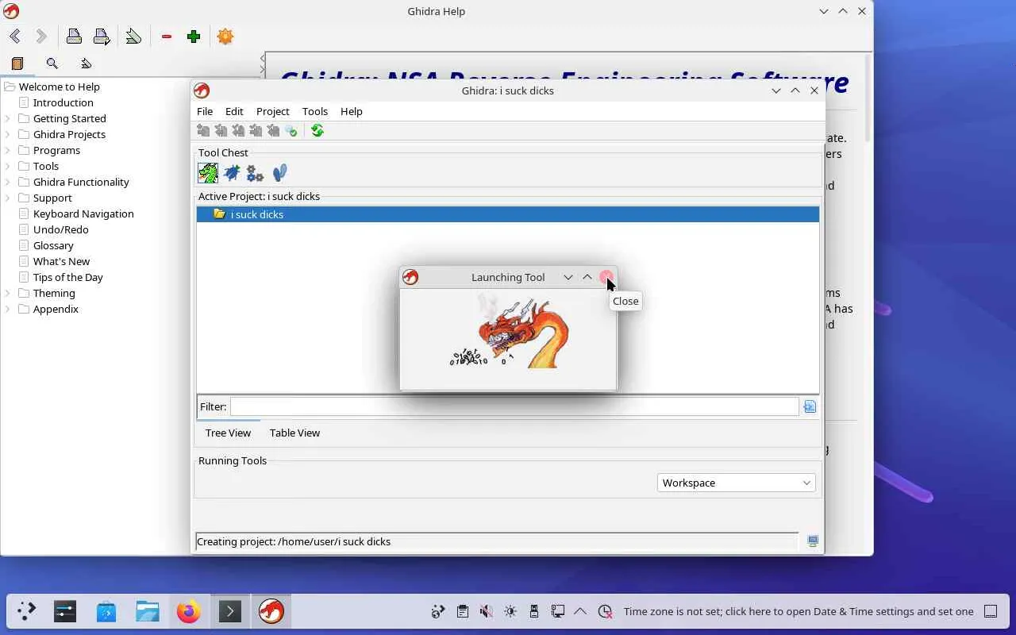Expand the Support help folder

coord(7,198)
